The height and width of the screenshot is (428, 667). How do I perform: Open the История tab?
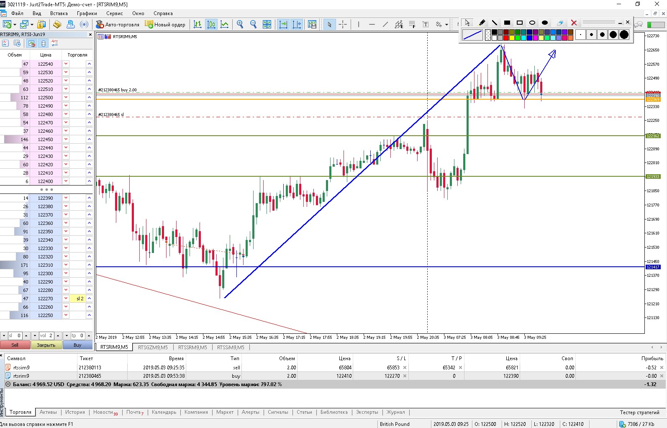75,412
